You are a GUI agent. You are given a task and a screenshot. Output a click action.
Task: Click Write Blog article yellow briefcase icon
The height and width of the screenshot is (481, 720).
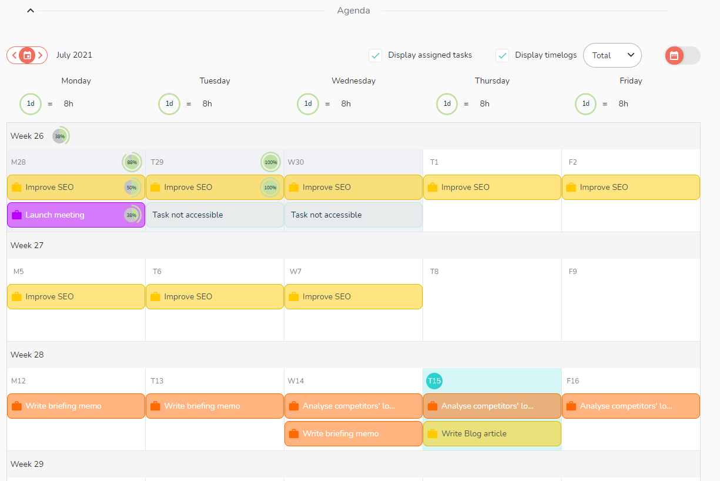(x=433, y=433)
